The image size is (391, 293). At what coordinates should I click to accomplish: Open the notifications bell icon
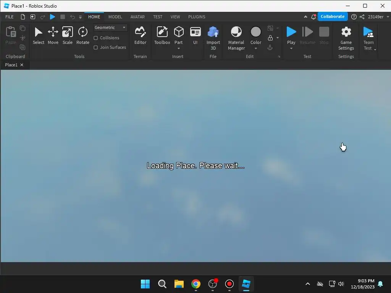pos(313,17)
